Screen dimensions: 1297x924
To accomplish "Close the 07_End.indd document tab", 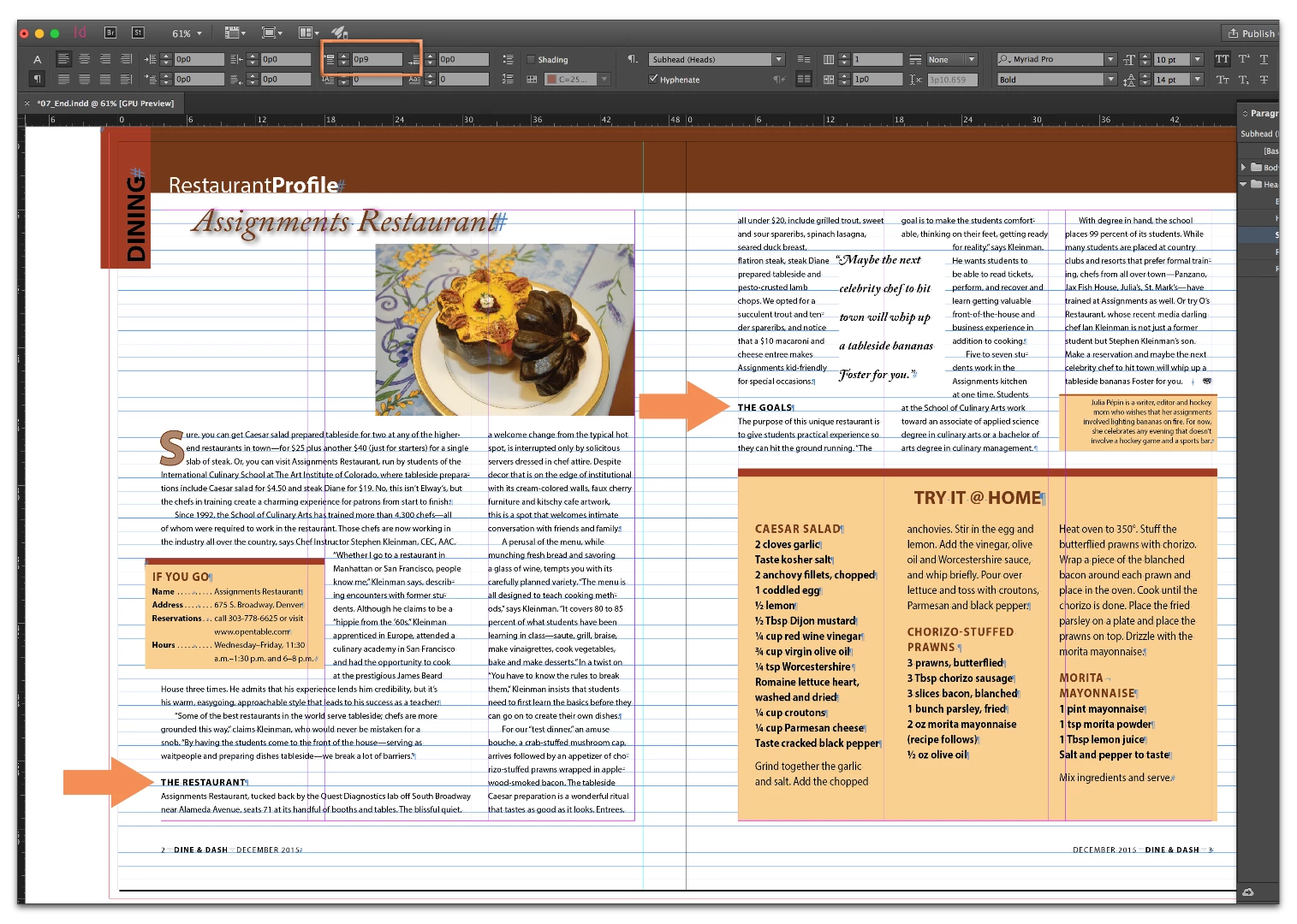I will [27, 104].
